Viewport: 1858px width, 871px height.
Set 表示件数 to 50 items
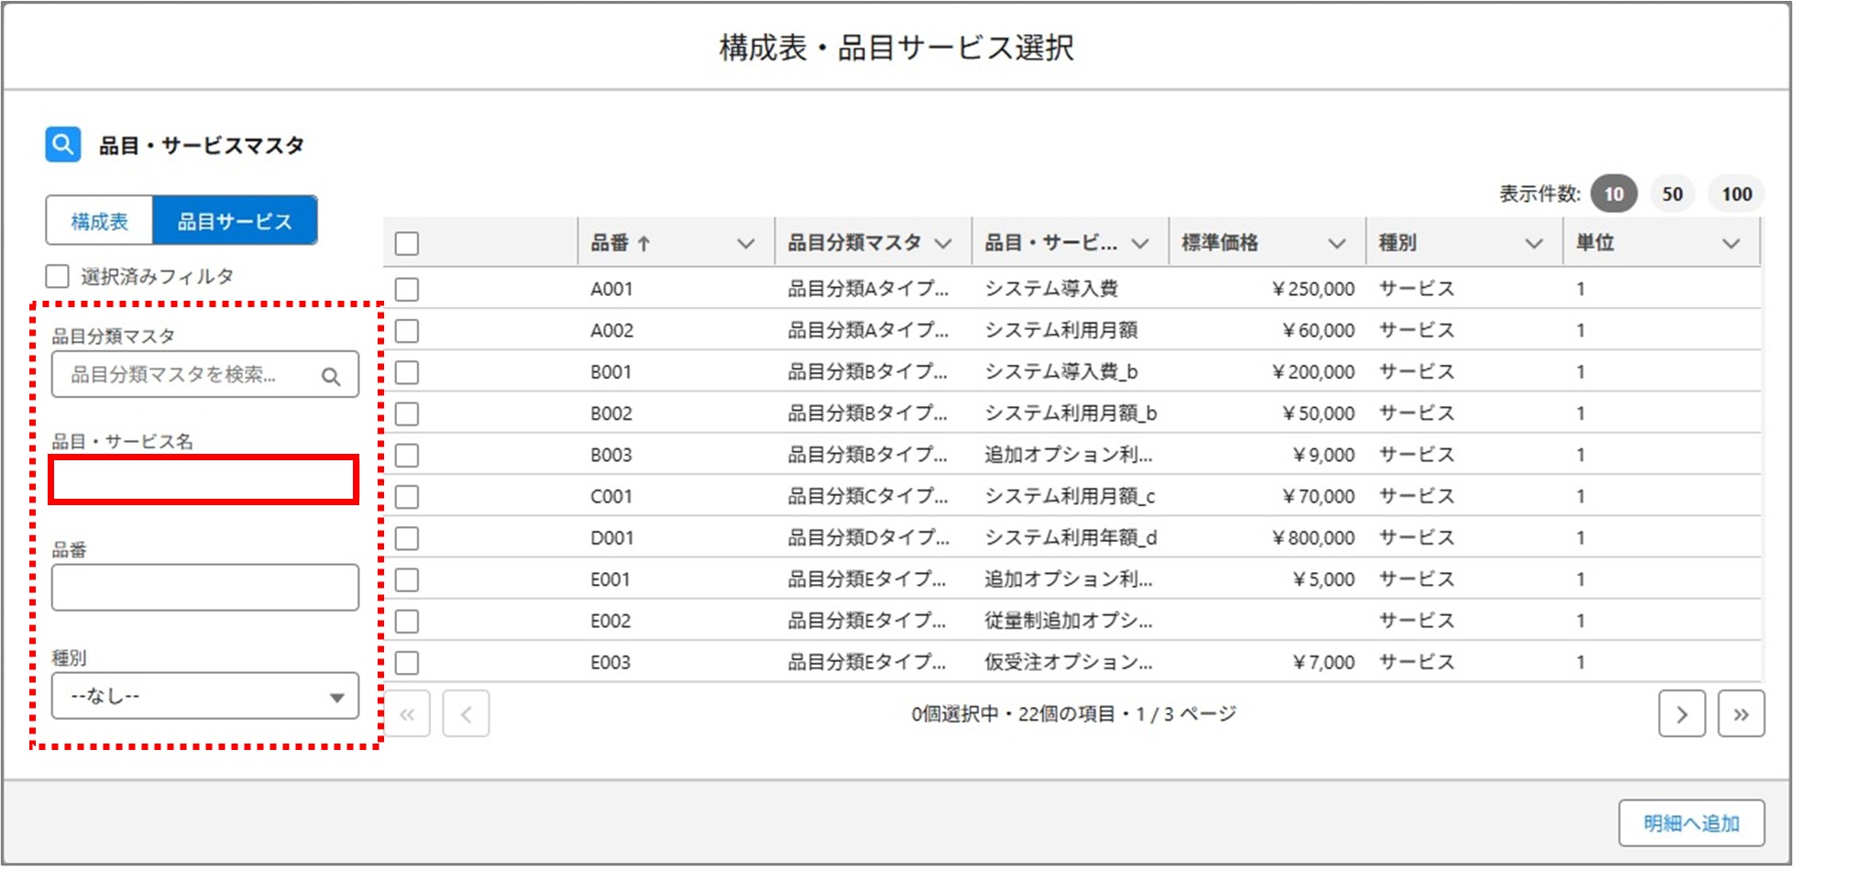point(1672,193)
